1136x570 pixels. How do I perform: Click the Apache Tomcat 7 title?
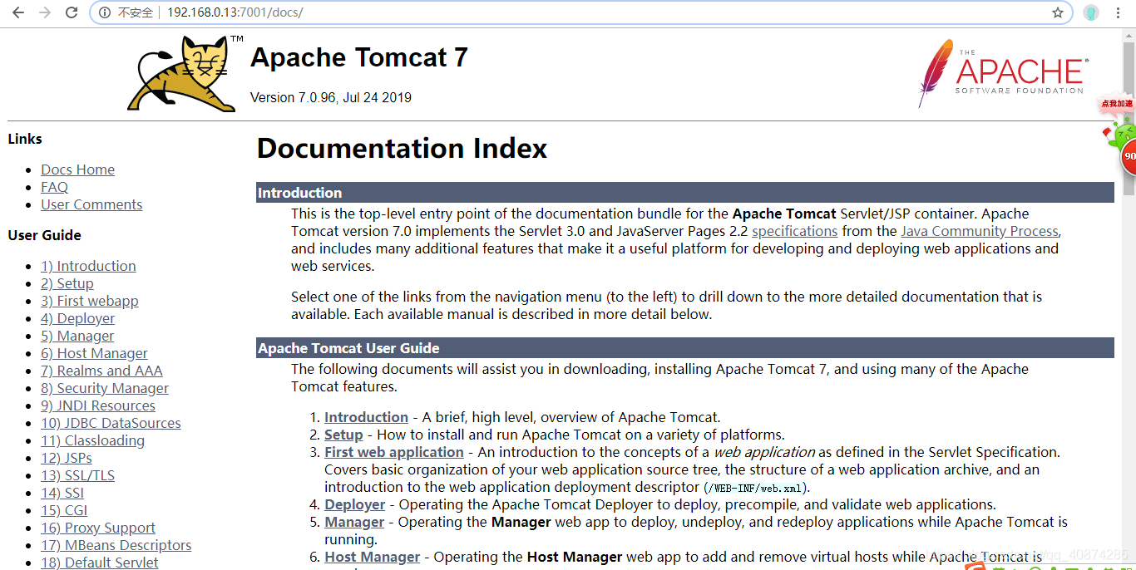click(x=358, y=57)
